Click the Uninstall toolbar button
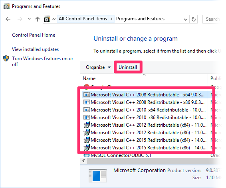 128,67
